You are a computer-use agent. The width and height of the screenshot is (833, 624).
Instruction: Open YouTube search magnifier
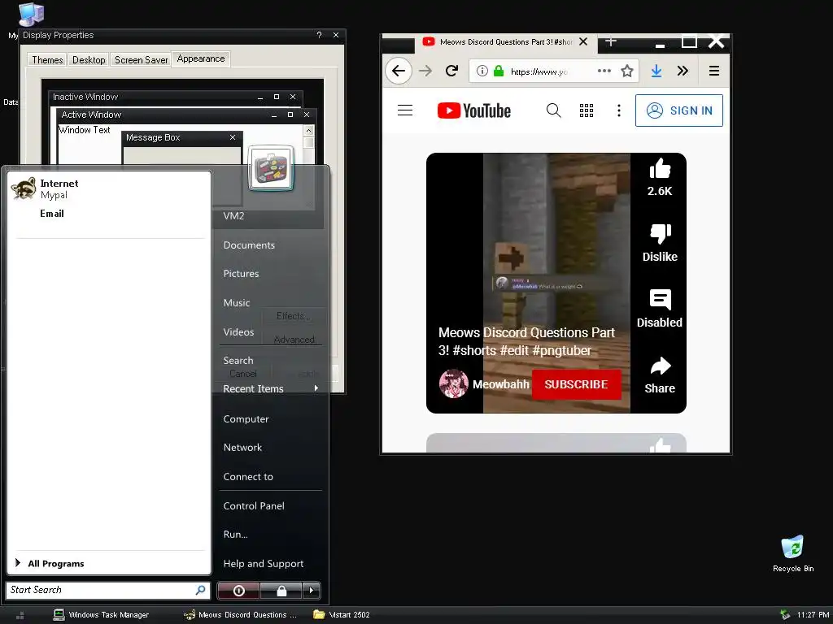pos(553,110)
